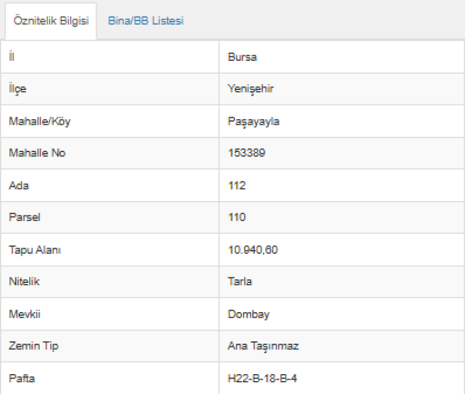This screenshot has width=465, height=394.
Task: Select the Ada value 112
Action: pyautogui.click(x=237, y=185)
